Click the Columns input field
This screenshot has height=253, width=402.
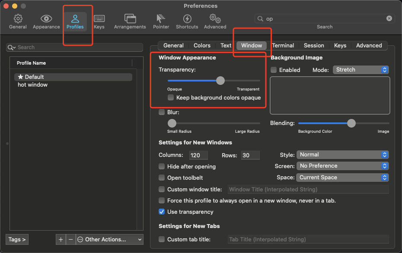(x=198, y=155)
